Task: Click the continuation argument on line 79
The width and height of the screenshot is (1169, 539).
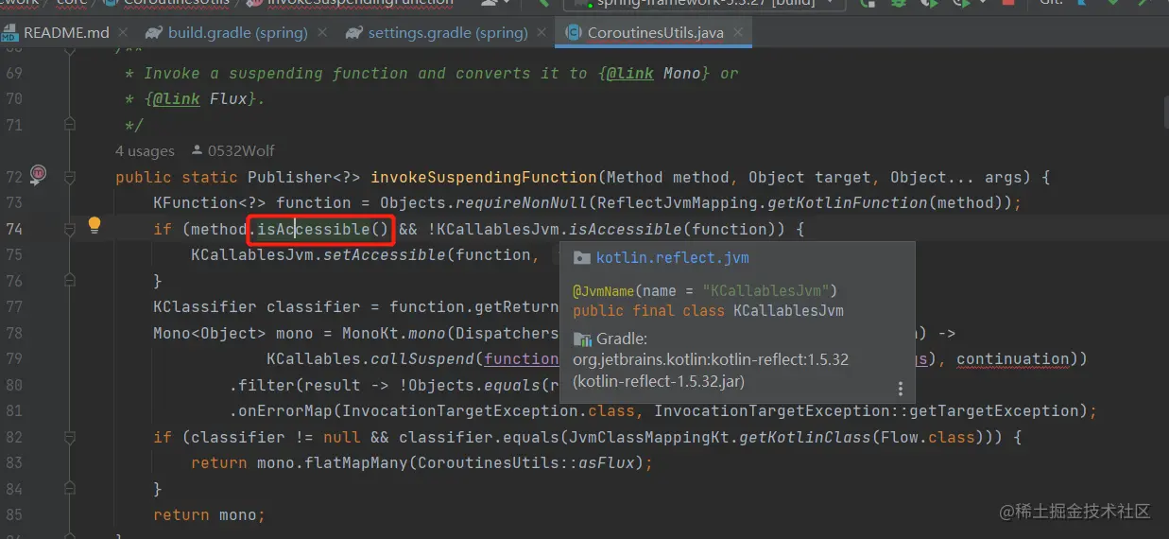Action: [1012, 358]
